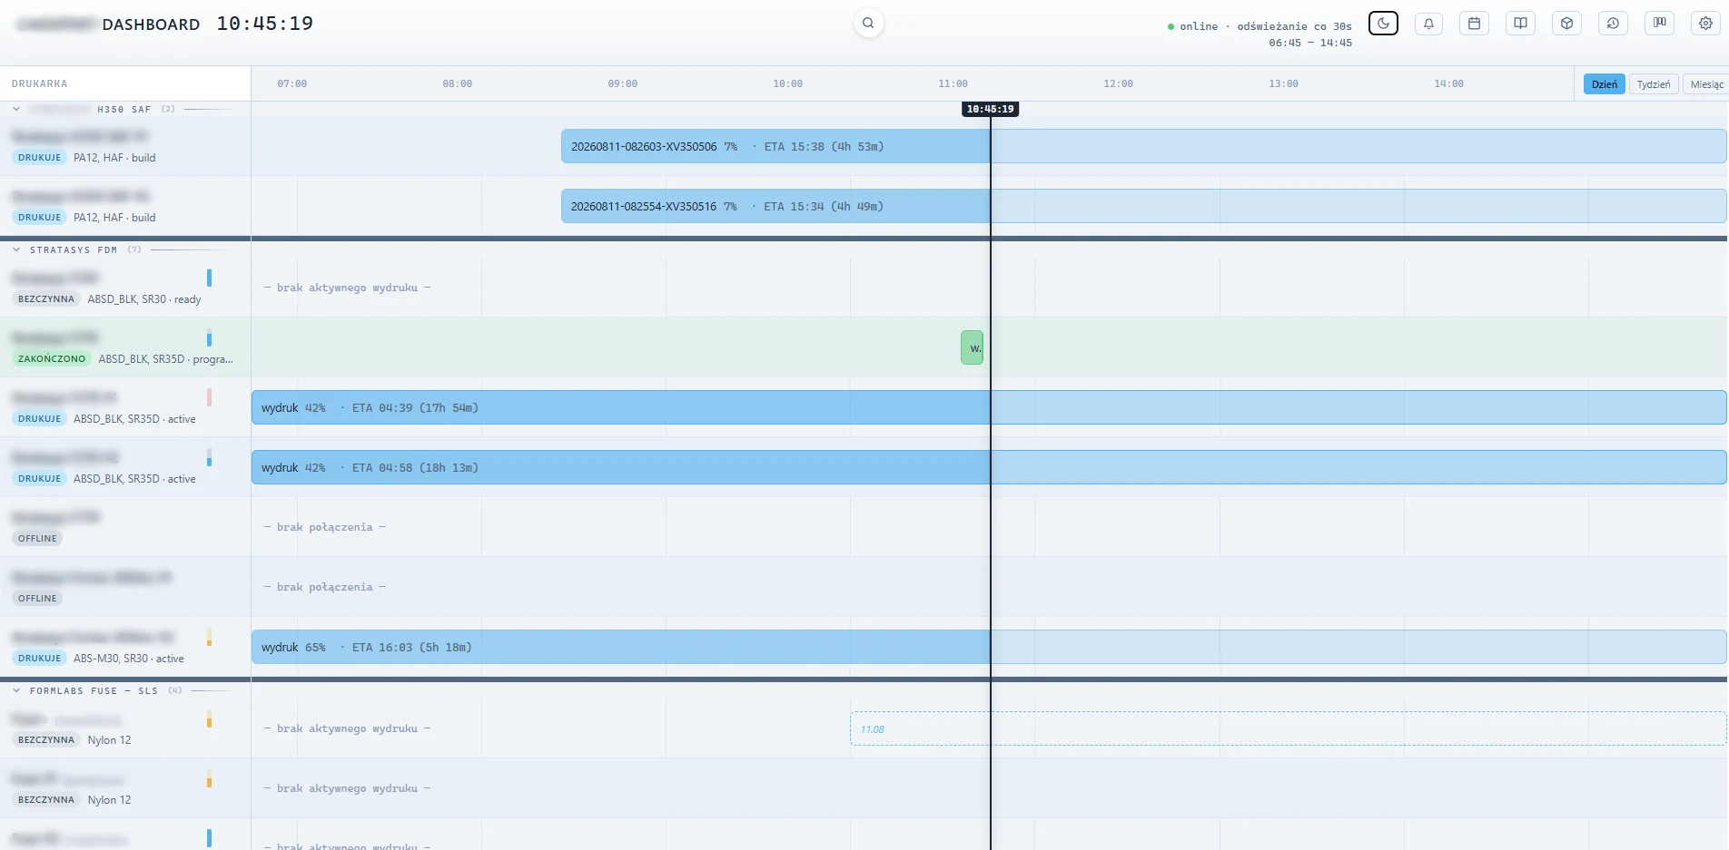Click 'online · odświeżanie co 30s' status text
This screenshot has height=850, width=1729.
[x=1260, y=26]
